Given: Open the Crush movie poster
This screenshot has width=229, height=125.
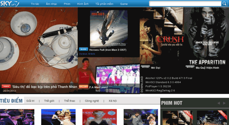Looking at the screenshot, I should tap(162, 36).
